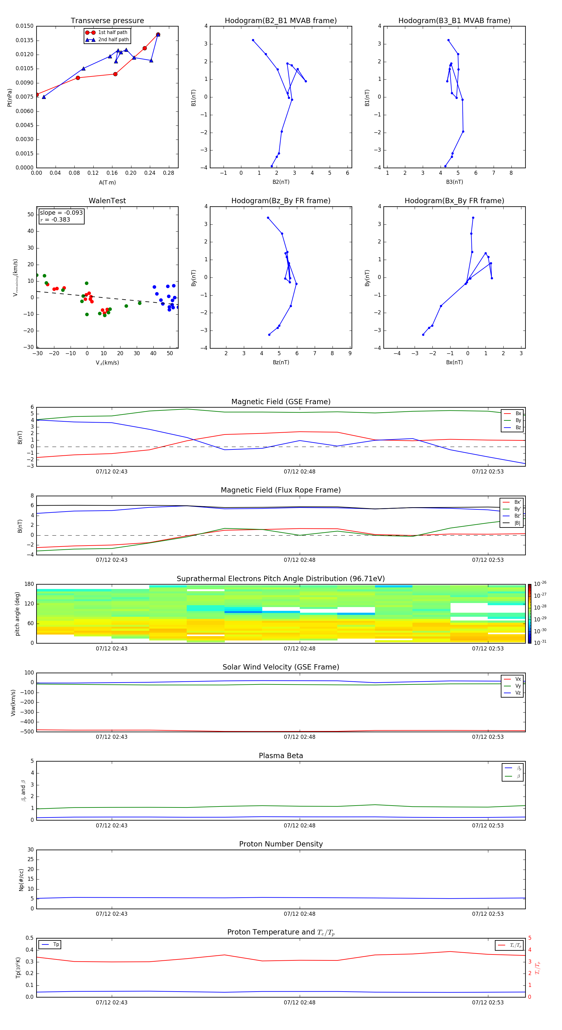The height and width of the screenshot is (1030, 562).
Task: Click the Vsw(km/s) y-axis label
Action: 13,703
